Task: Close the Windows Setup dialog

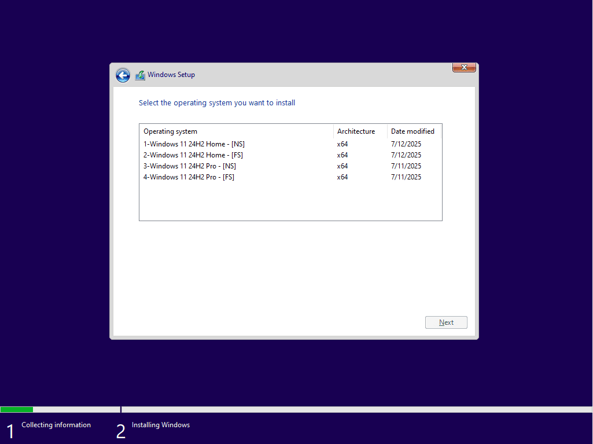Action: pos(464,67)
